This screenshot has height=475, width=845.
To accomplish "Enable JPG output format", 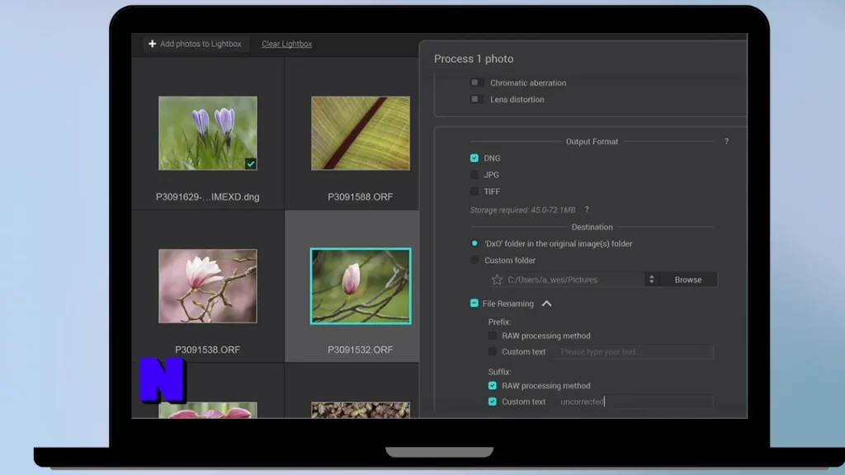I will point(474,175).
